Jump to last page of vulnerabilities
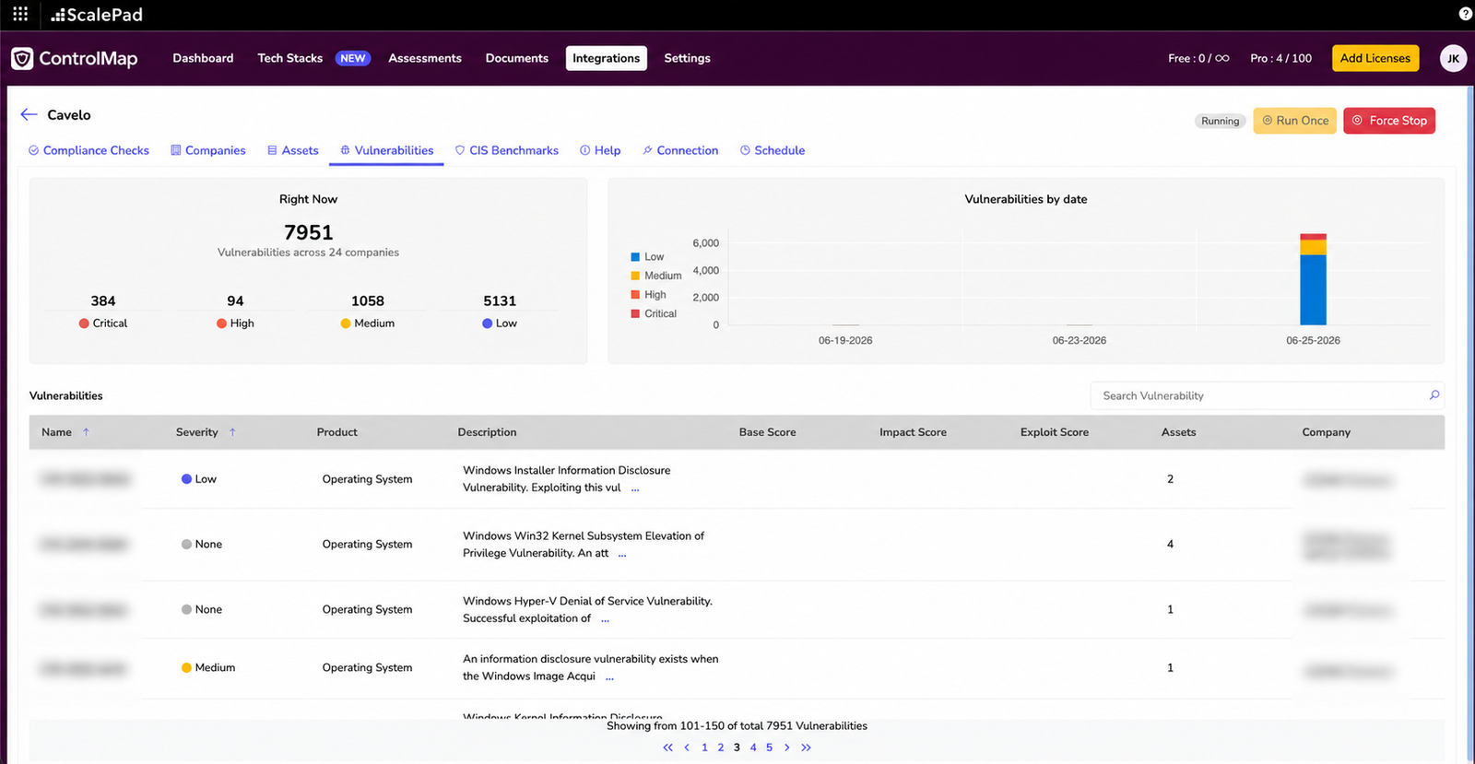1475x764 pixels. click(806, 747)
